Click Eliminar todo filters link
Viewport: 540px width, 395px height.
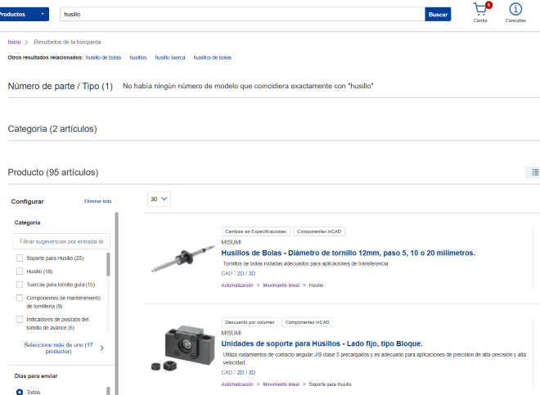pyautogui.click(x=97, y=201)
